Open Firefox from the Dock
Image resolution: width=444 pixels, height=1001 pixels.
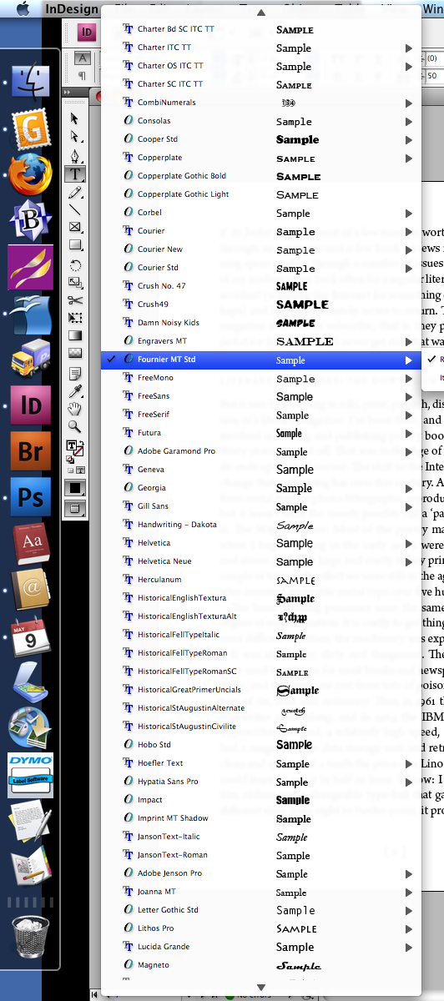coord(30,176)
